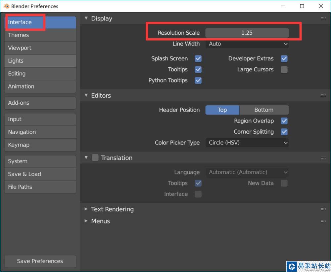This screenshot has width=331, height=272.
Task: Collapse the Editors section
Action: 86,95
